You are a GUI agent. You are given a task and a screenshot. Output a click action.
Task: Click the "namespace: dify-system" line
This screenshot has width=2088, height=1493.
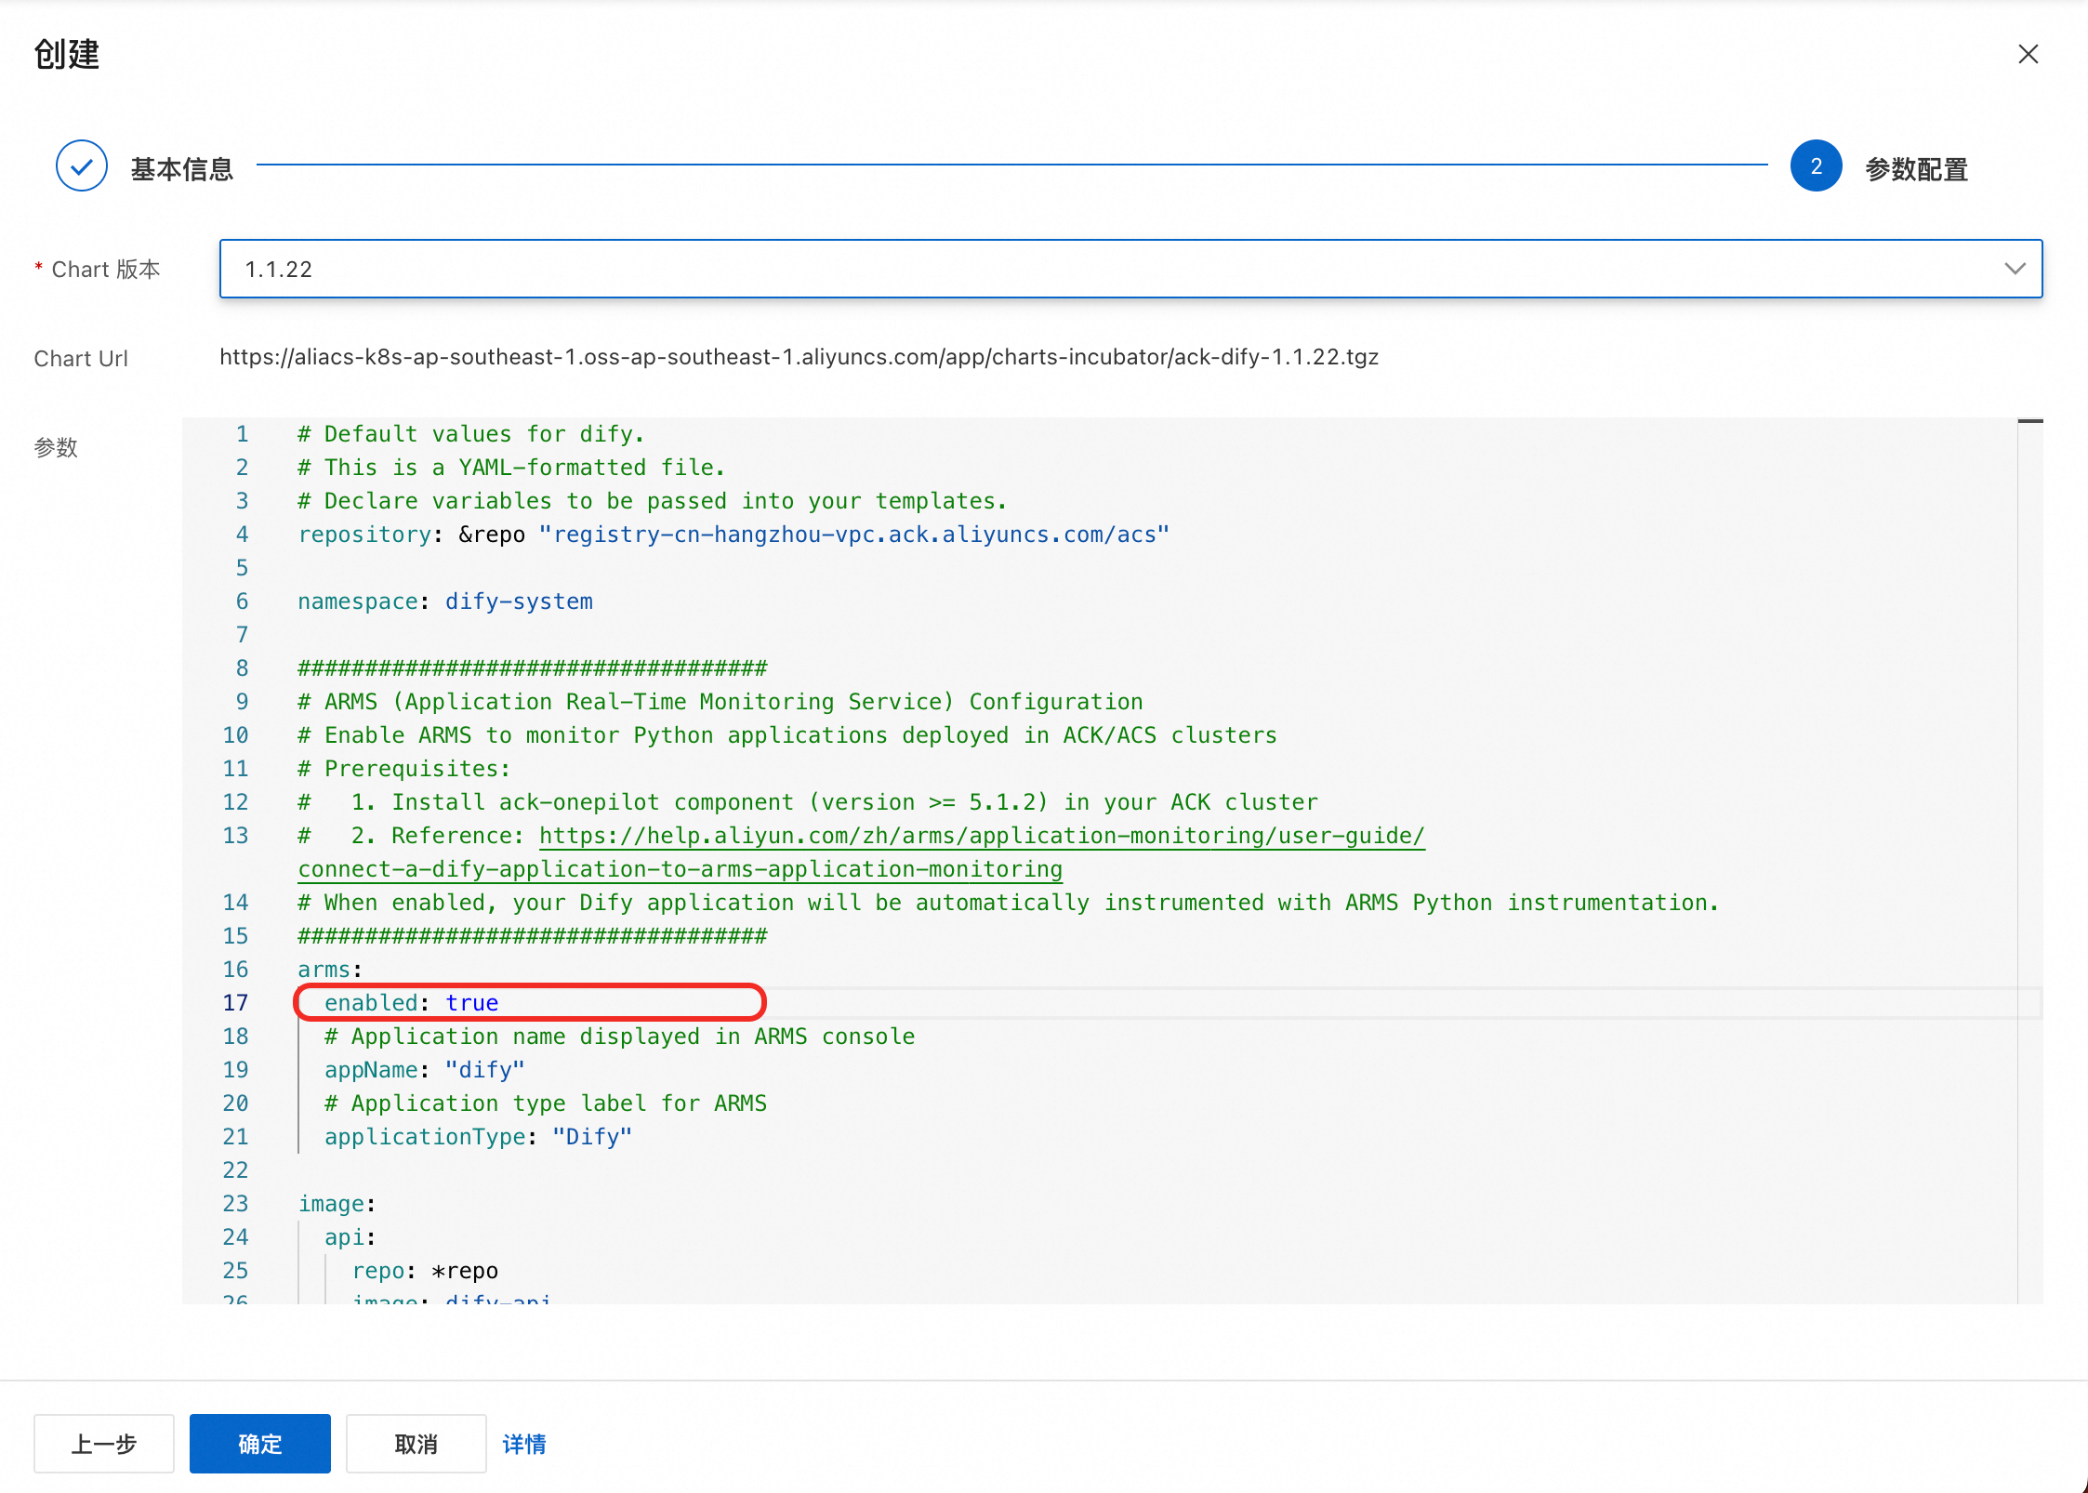pyautogui.click(x=445, y=601)
